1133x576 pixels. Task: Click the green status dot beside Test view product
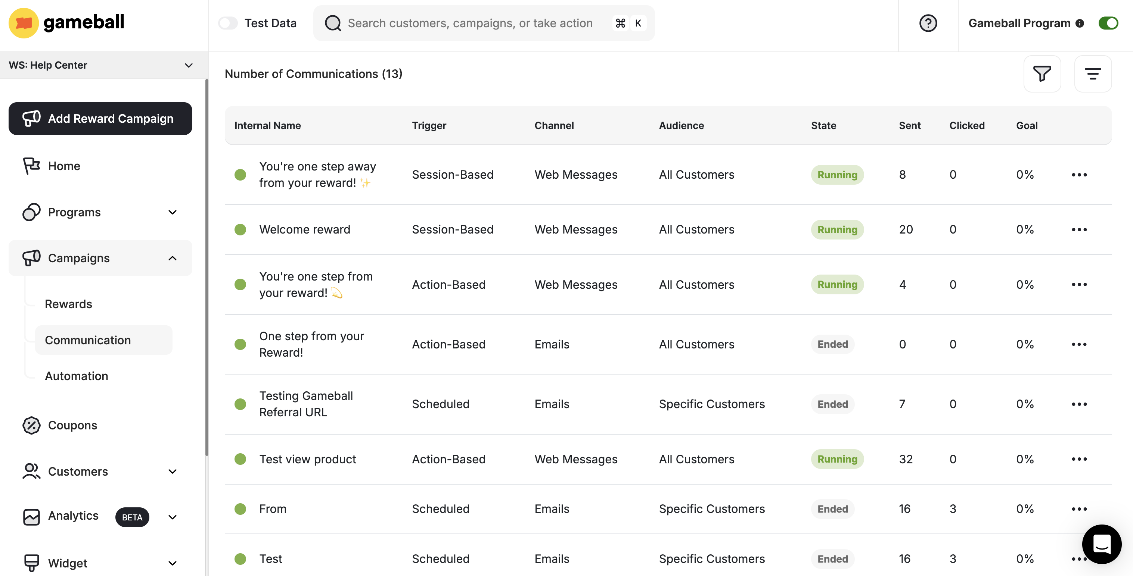240,459
